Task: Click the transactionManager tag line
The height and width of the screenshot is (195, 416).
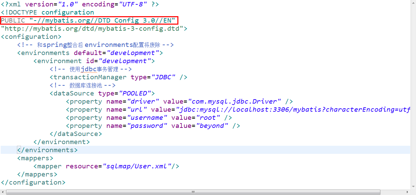Action: click(118, 77)
